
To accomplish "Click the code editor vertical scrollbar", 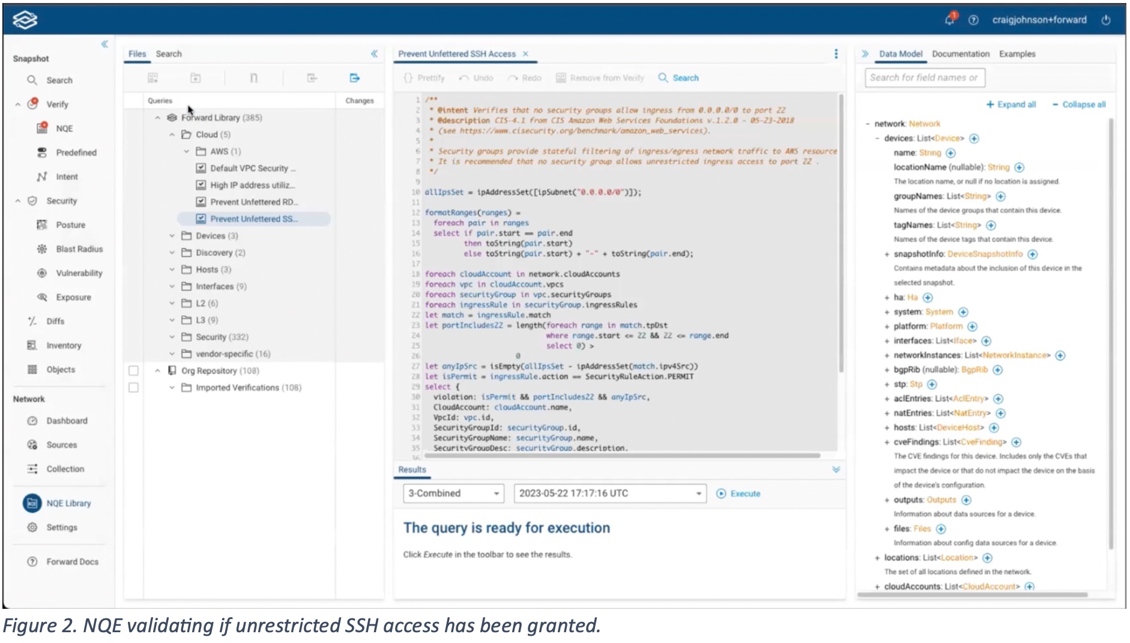I will 841,233.
